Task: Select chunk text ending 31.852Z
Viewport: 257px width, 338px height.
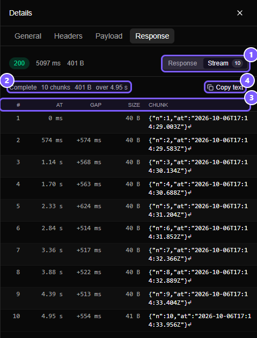Action: [198, 232]
